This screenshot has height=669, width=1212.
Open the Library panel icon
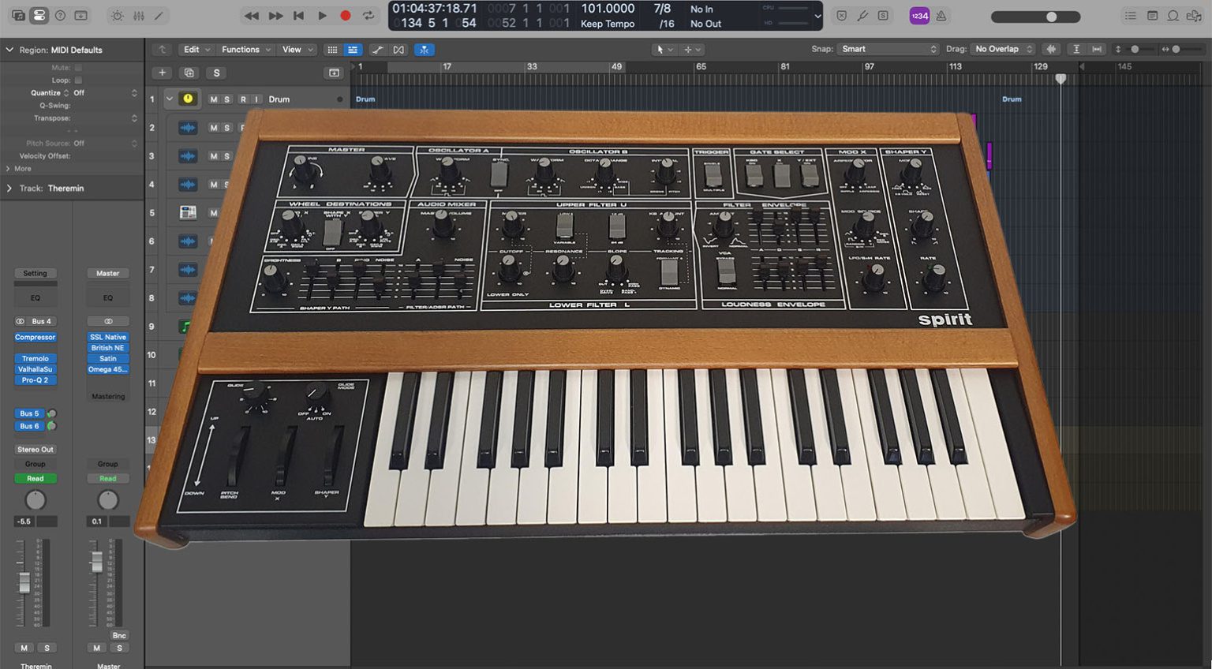point(17,16)
